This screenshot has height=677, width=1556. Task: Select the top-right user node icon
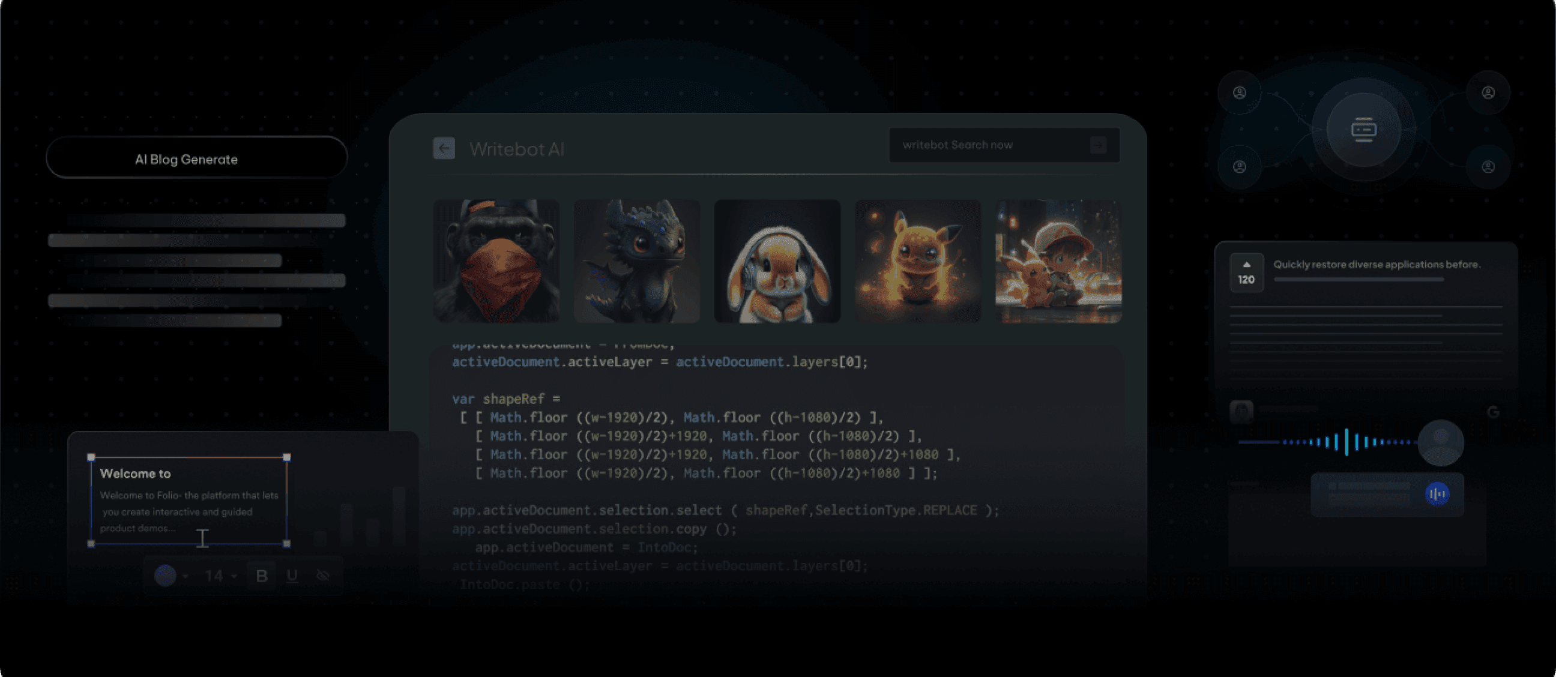click(x=1488, y=92)
